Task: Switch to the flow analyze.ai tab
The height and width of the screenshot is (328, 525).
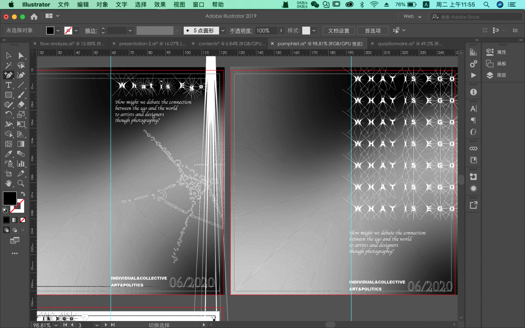Action: (72, 44)
